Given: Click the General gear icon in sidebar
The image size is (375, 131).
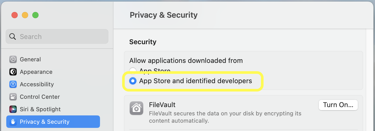Looking at the screenshot, I should point(13,60).
